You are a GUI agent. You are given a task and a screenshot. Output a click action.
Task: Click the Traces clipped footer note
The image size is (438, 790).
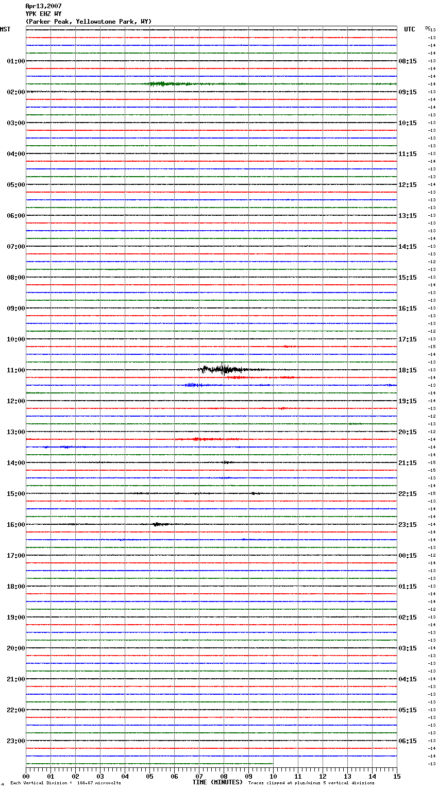[311, 783]
